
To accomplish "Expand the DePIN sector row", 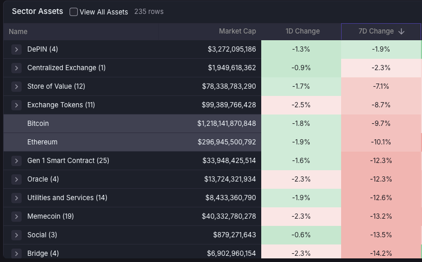I will (16, 50).
